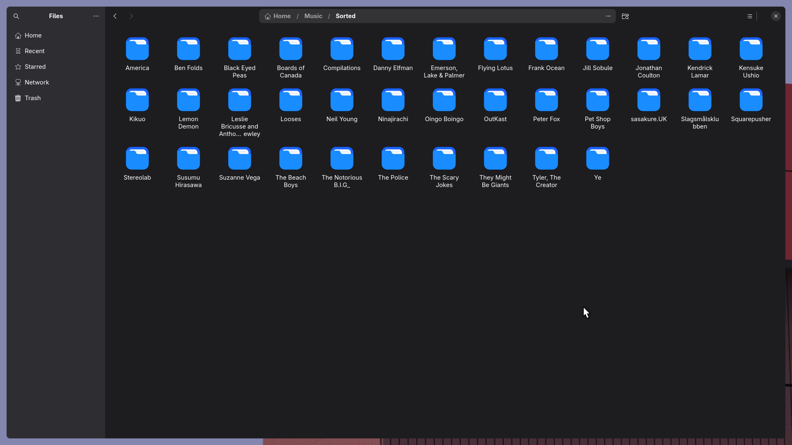Screen dimensions: 792x445
Task: Open the Recent sidebar entry
Action: click(34, 51)
